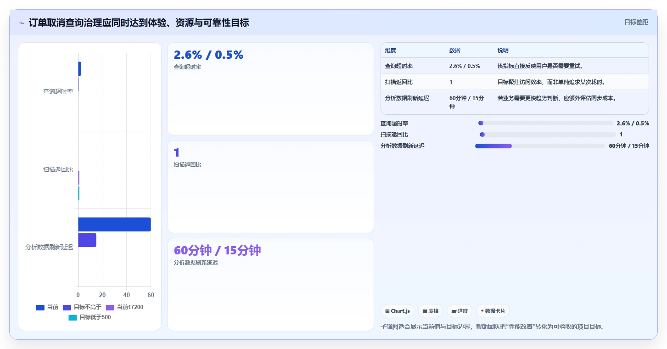Toggle the 当前 legend entry in the chart
This screenshot has width=667, height=349.
(47, 307)
